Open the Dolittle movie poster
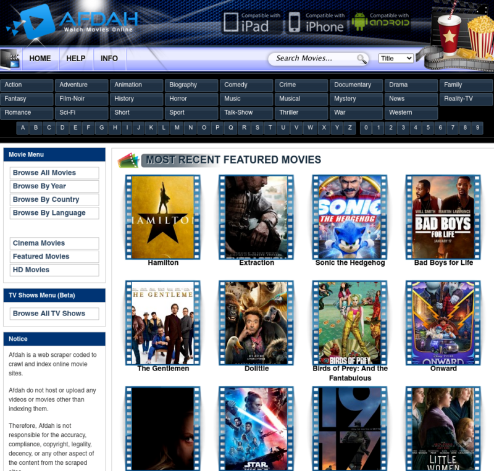494x471 pixels. pyautogui.click(x=256, y=323)
